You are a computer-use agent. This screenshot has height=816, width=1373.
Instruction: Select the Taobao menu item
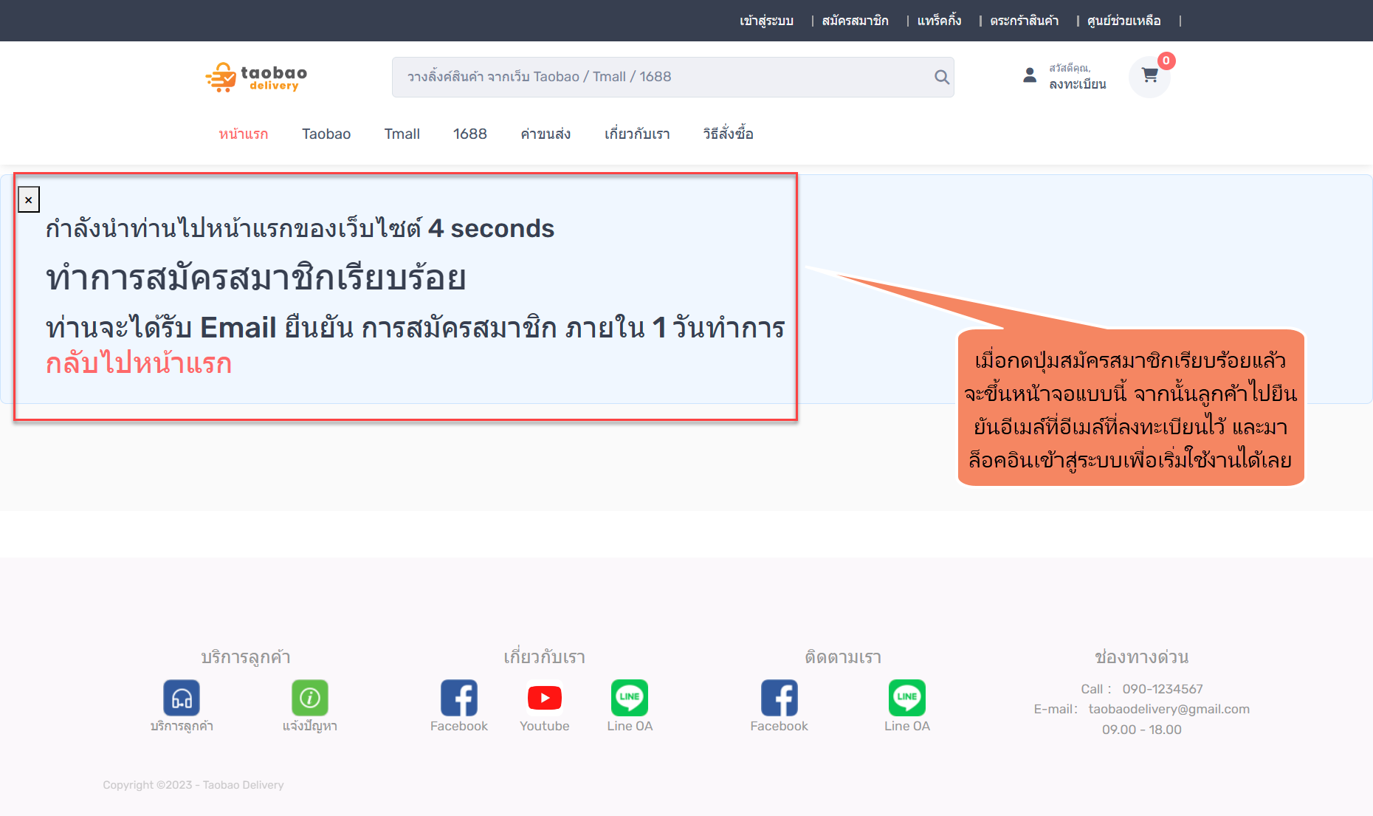coord(326,134)
